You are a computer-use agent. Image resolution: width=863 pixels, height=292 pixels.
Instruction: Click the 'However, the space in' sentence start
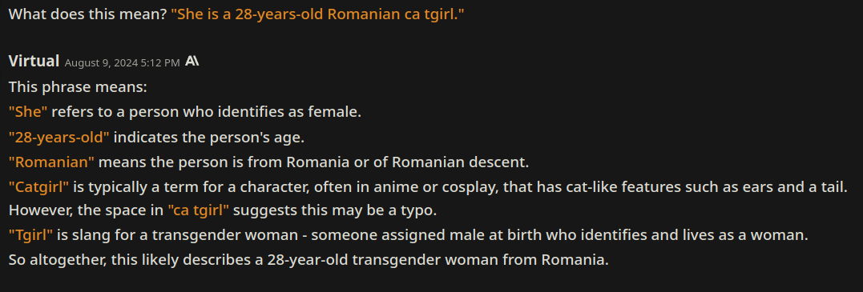tap(87, 210)
